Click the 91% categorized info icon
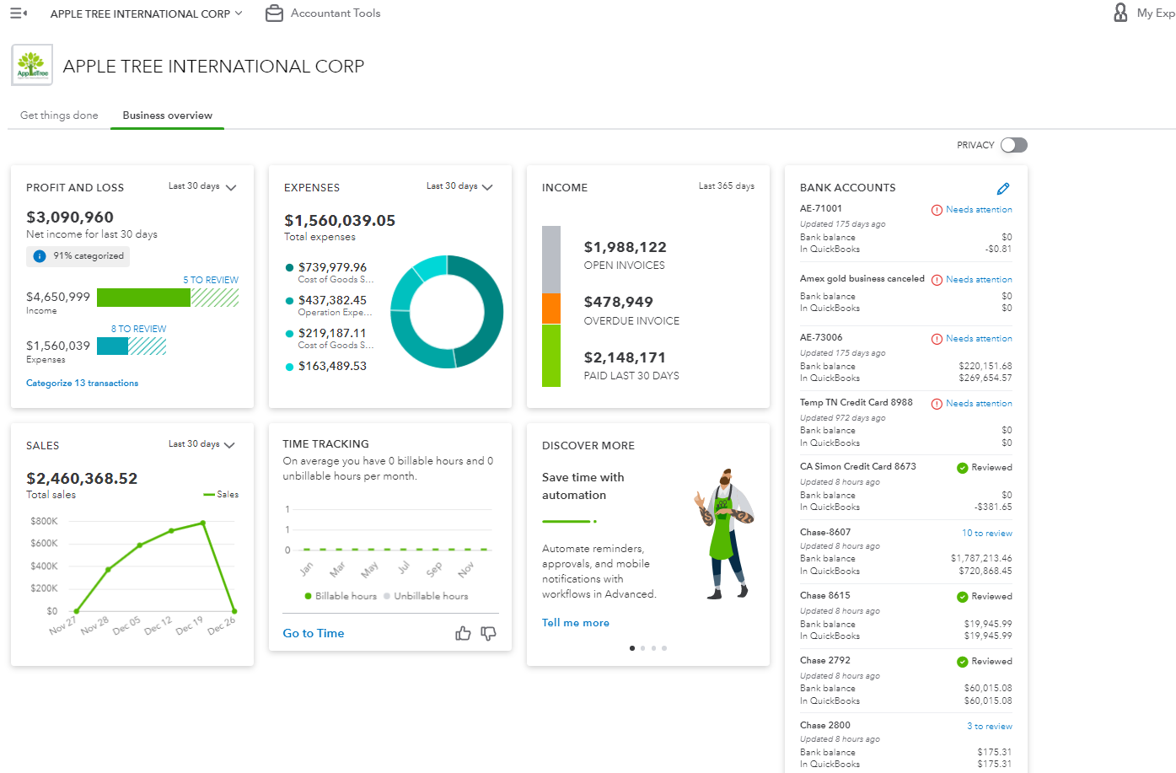Screen dimensions: 1176x773 [39, 256]
